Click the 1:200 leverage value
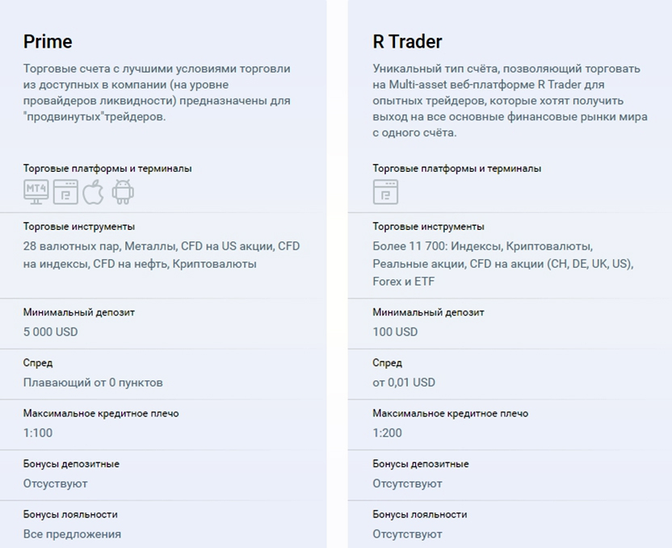Screen dimensions: 672x548 pos(387,433)
